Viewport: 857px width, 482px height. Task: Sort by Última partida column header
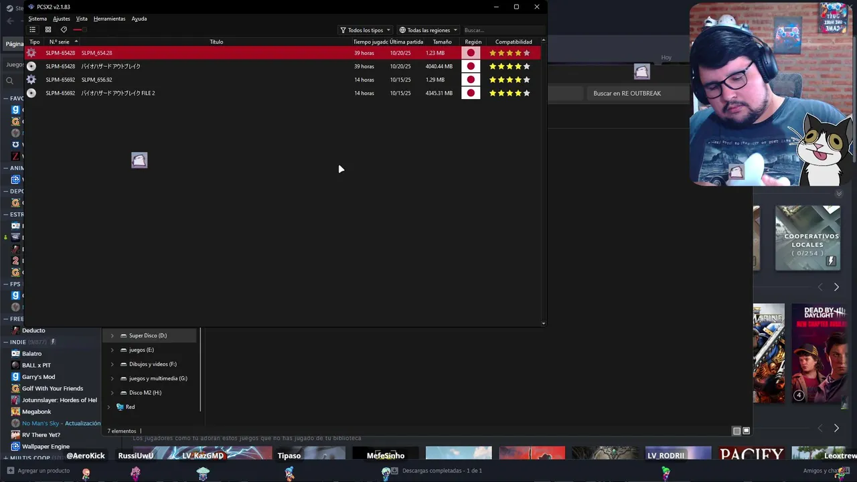coord(406,42)
